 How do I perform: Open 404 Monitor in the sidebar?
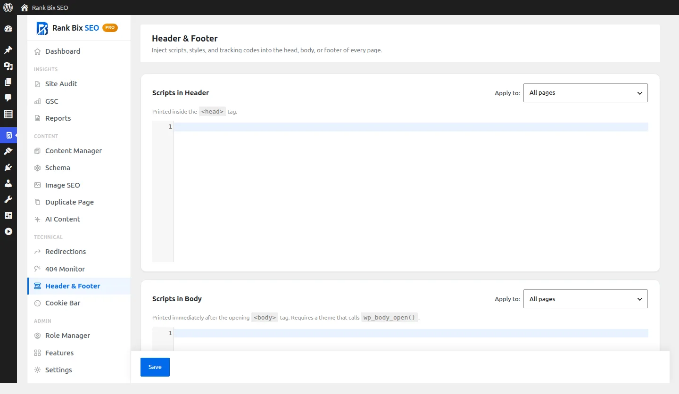click(x=79, y=269)
